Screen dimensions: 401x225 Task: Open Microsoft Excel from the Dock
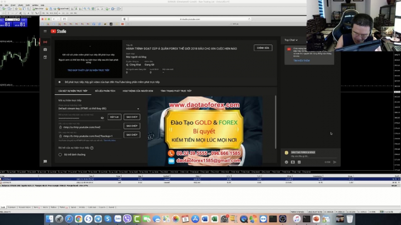click(215, 219)
